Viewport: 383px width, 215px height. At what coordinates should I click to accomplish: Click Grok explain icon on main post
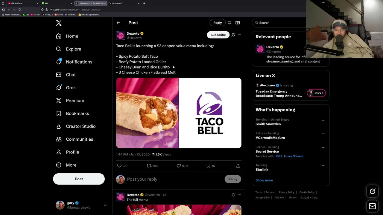click(x=233, y=35)
